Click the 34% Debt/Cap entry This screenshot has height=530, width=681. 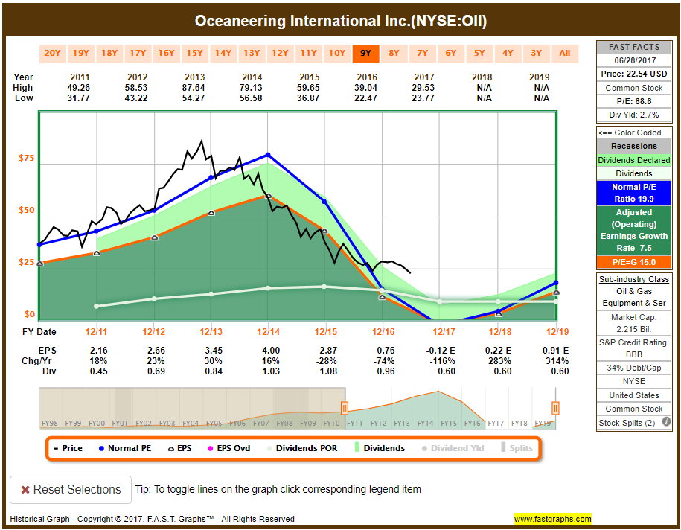633,368
